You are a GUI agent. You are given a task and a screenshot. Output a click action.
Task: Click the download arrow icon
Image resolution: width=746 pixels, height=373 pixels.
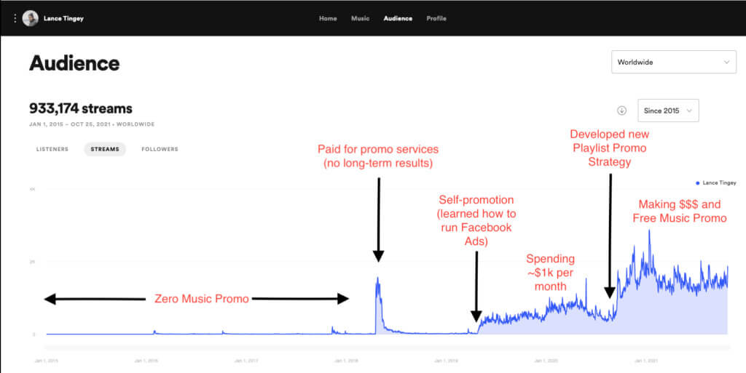click(x=621, y=111)
